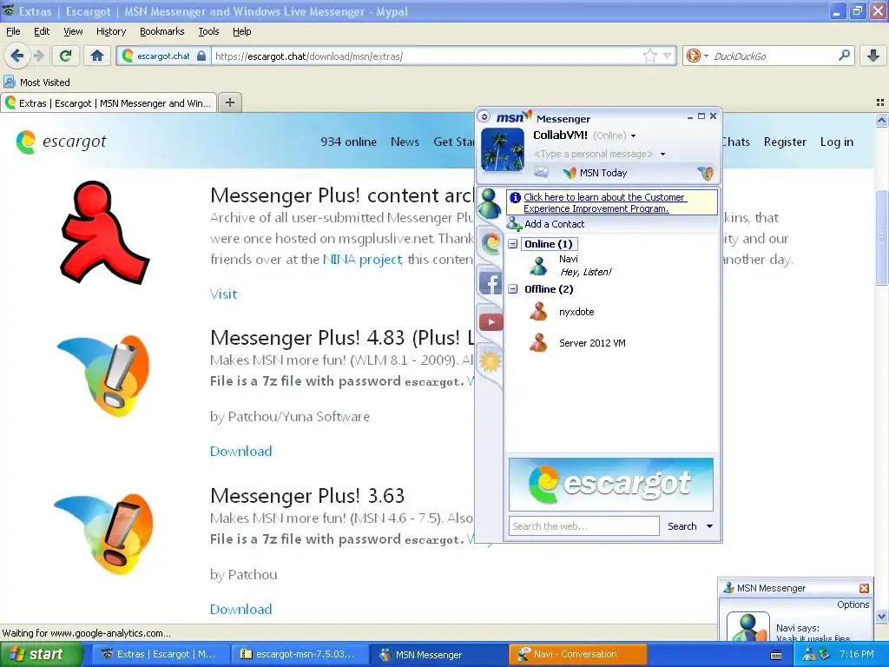Select the YouTube tab in Messenger sidebar
889x667 pixels.
[x=491, y=322]
